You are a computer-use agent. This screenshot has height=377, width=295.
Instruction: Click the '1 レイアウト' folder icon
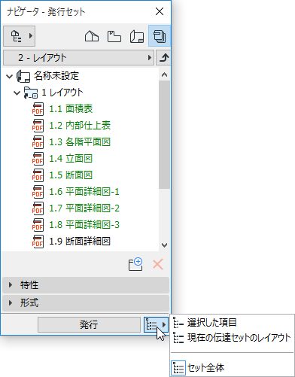tap(31, 93)
